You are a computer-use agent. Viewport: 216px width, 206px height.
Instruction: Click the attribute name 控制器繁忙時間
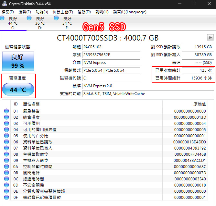[38, 167]
